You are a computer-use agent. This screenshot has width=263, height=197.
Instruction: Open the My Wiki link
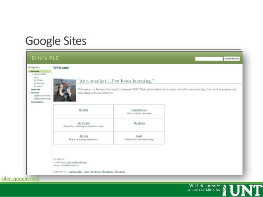84,110
